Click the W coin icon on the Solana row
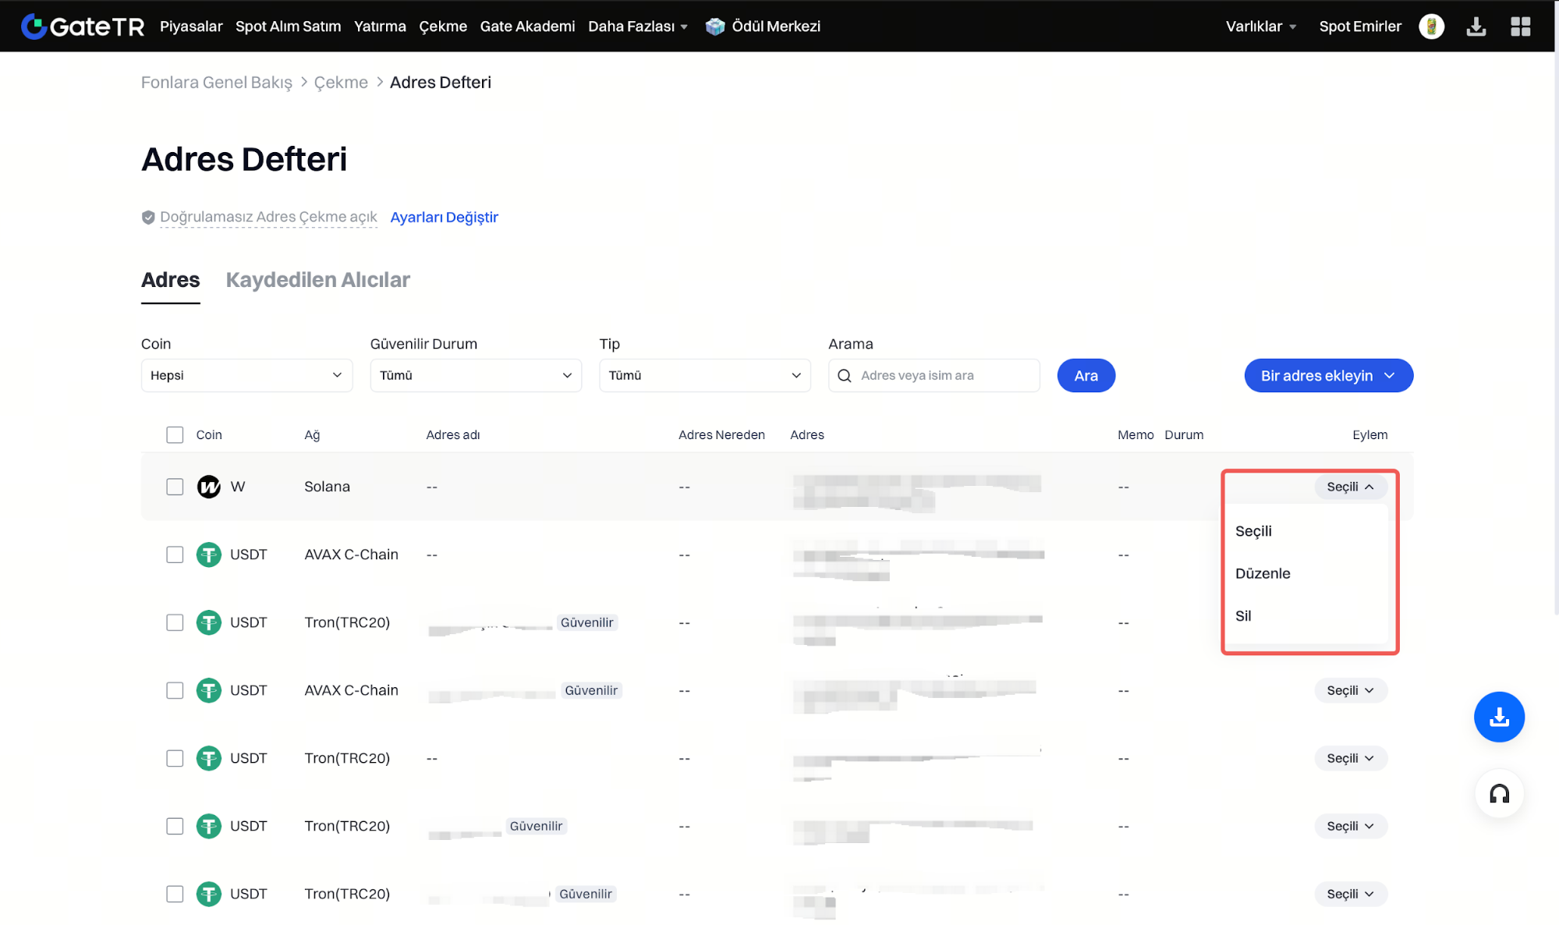 pyautogui.click(x=208, y=487)
